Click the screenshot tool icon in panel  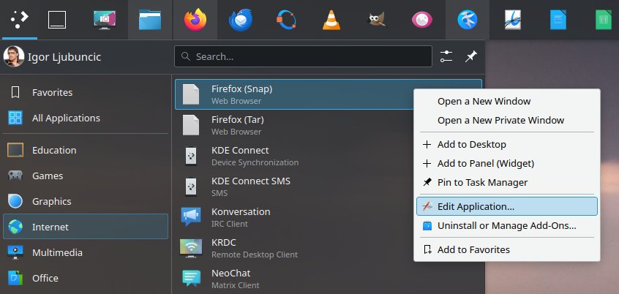105,20
